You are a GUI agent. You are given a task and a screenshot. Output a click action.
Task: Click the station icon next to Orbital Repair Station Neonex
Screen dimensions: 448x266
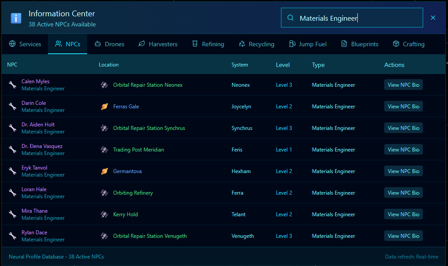pos(104,85)
